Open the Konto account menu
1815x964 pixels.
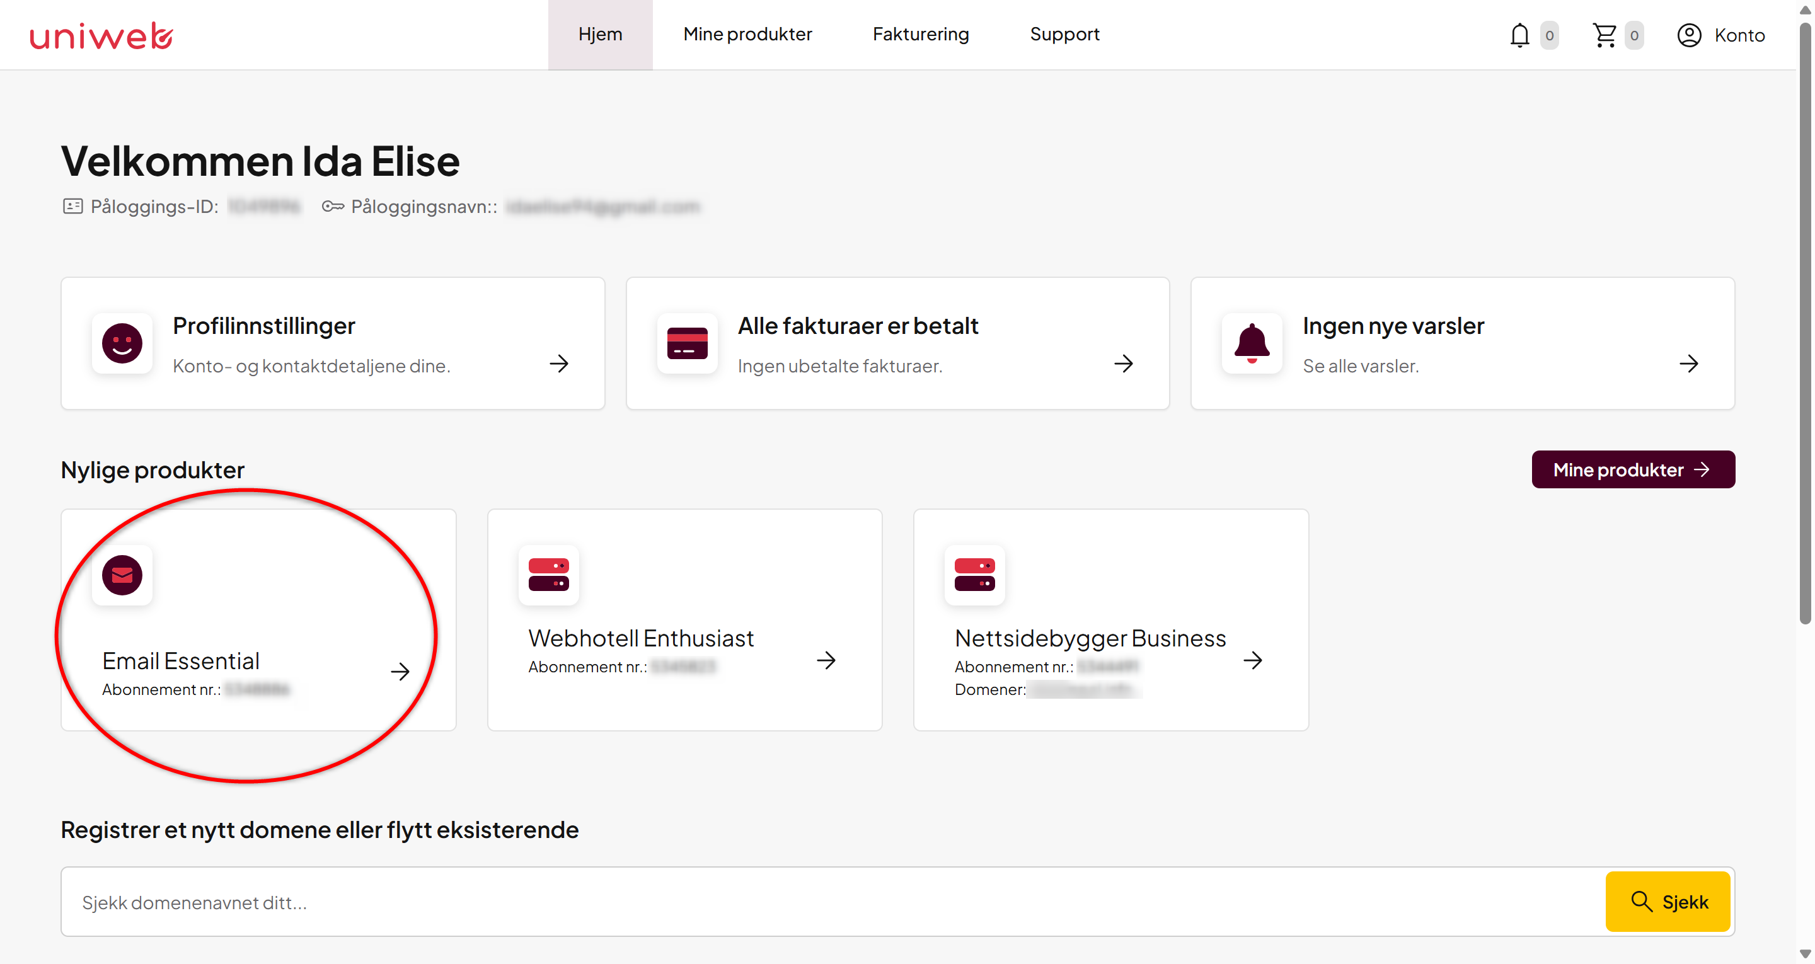1720,35
